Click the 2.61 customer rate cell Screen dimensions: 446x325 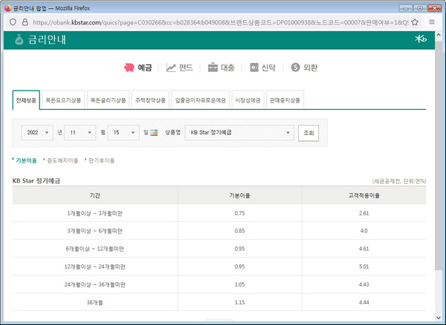click(364, 213)
